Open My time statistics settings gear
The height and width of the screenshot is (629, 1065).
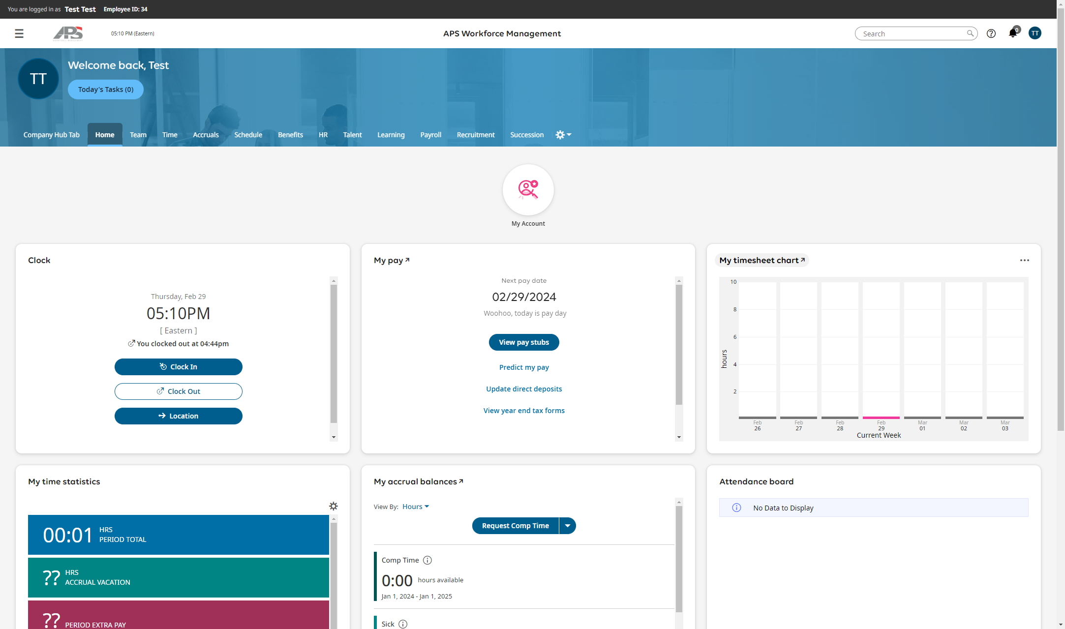(x=334, y=506)
